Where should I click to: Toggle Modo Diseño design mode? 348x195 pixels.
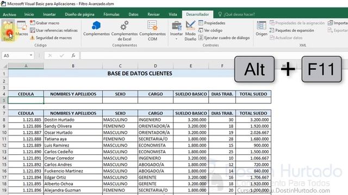point(190,31)
